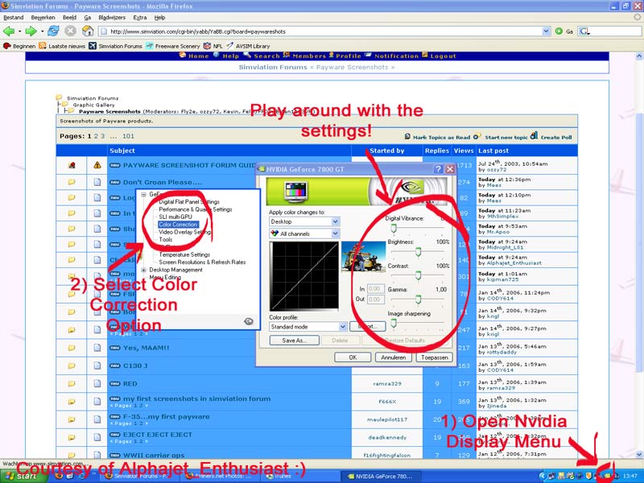Click the Firefox throbber icon at top right
The width and height of the screenshot is (644, 483).
tap(637, 17)
